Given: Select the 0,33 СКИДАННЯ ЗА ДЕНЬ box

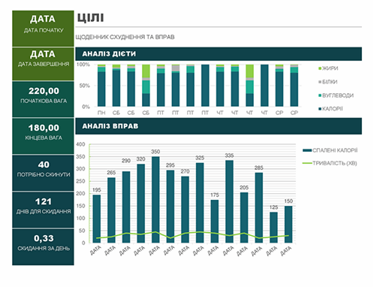Looking at the screenshot, I should (43, 247).
